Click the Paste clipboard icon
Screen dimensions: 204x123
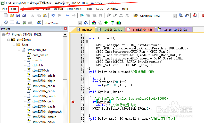[x=45, y=15]
